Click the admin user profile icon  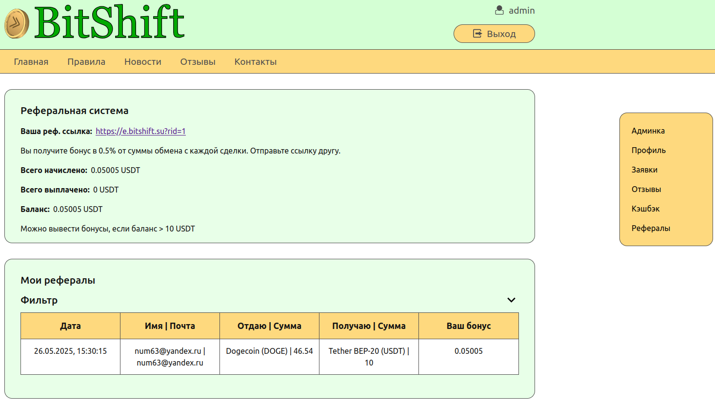tap(499, 10)
